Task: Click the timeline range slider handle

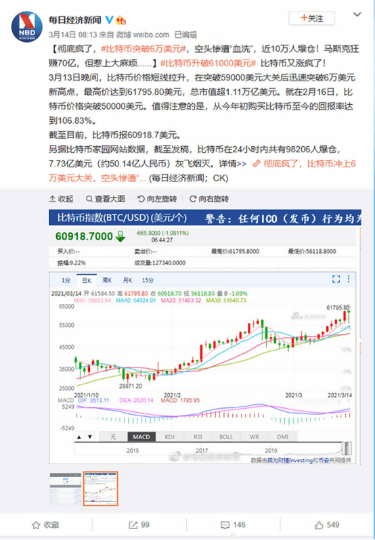Action: pos(347,449)
